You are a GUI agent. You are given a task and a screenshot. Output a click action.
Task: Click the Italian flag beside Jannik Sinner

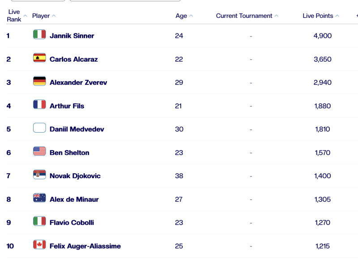(x=39, y=34)
